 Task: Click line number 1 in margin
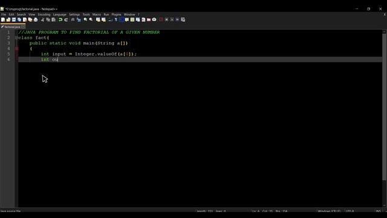8,32
